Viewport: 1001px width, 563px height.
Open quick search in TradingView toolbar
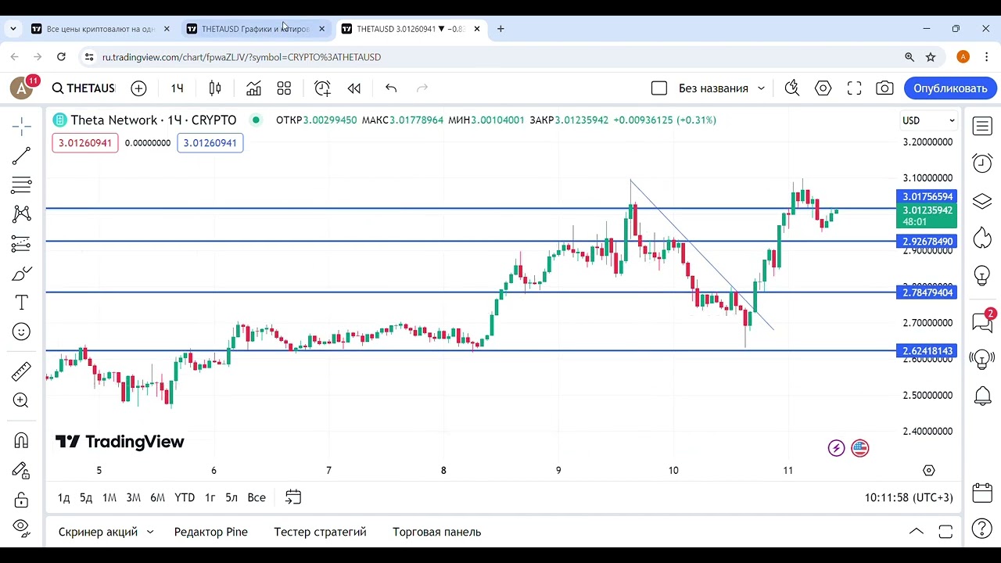coord(792,88)
